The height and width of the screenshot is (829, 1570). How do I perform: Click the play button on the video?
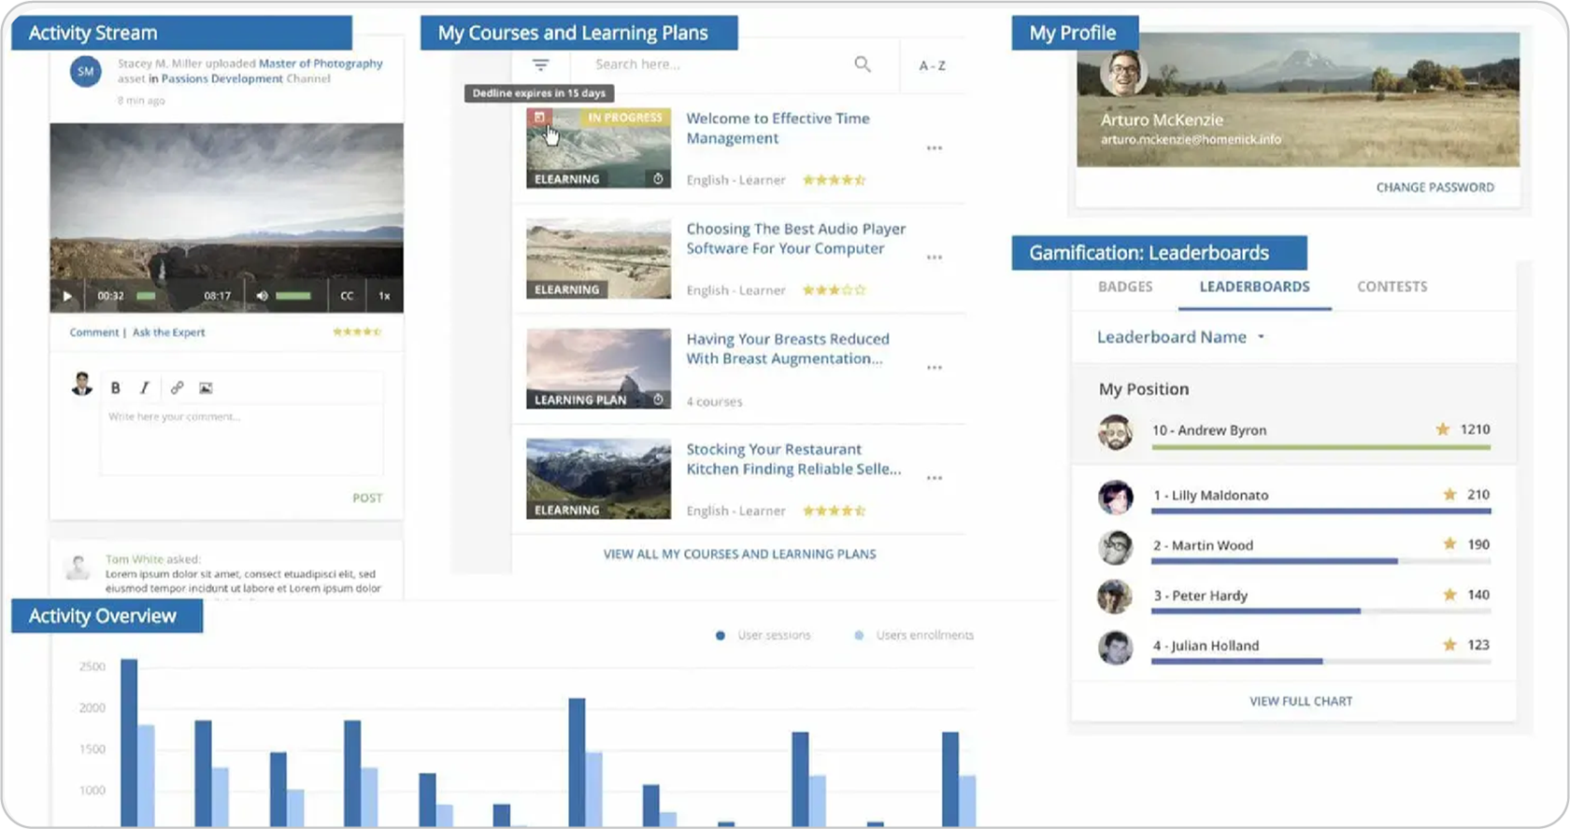67,296
